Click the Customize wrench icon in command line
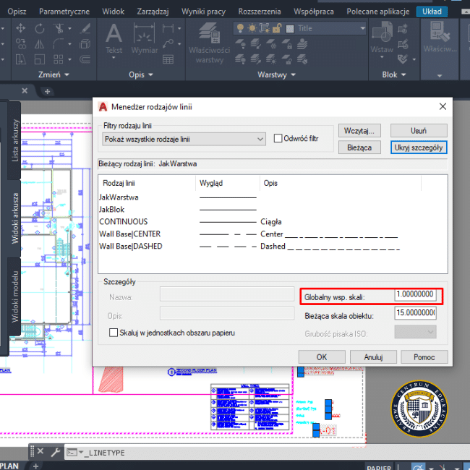This screenshot has height=470, width=470. click(x=56, y=452)
